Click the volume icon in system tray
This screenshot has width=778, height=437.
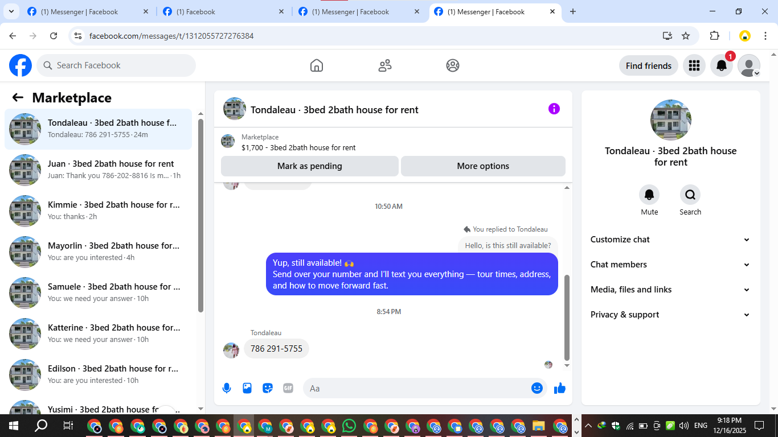(x=684, y=426)
